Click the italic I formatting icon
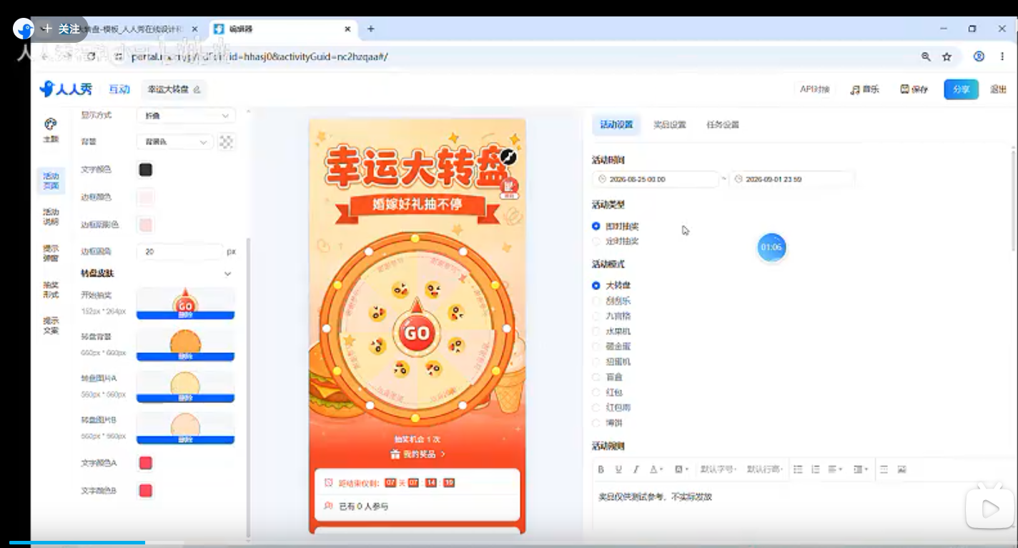This screenshot has width=1018, height=548. 636,469
